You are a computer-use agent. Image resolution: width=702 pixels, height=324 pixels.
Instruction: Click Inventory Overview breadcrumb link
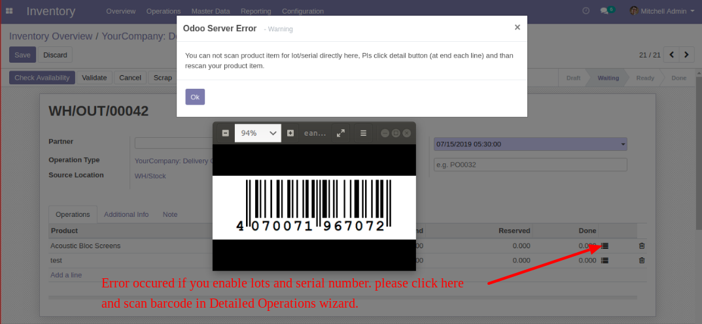click(x=50, y=36)
